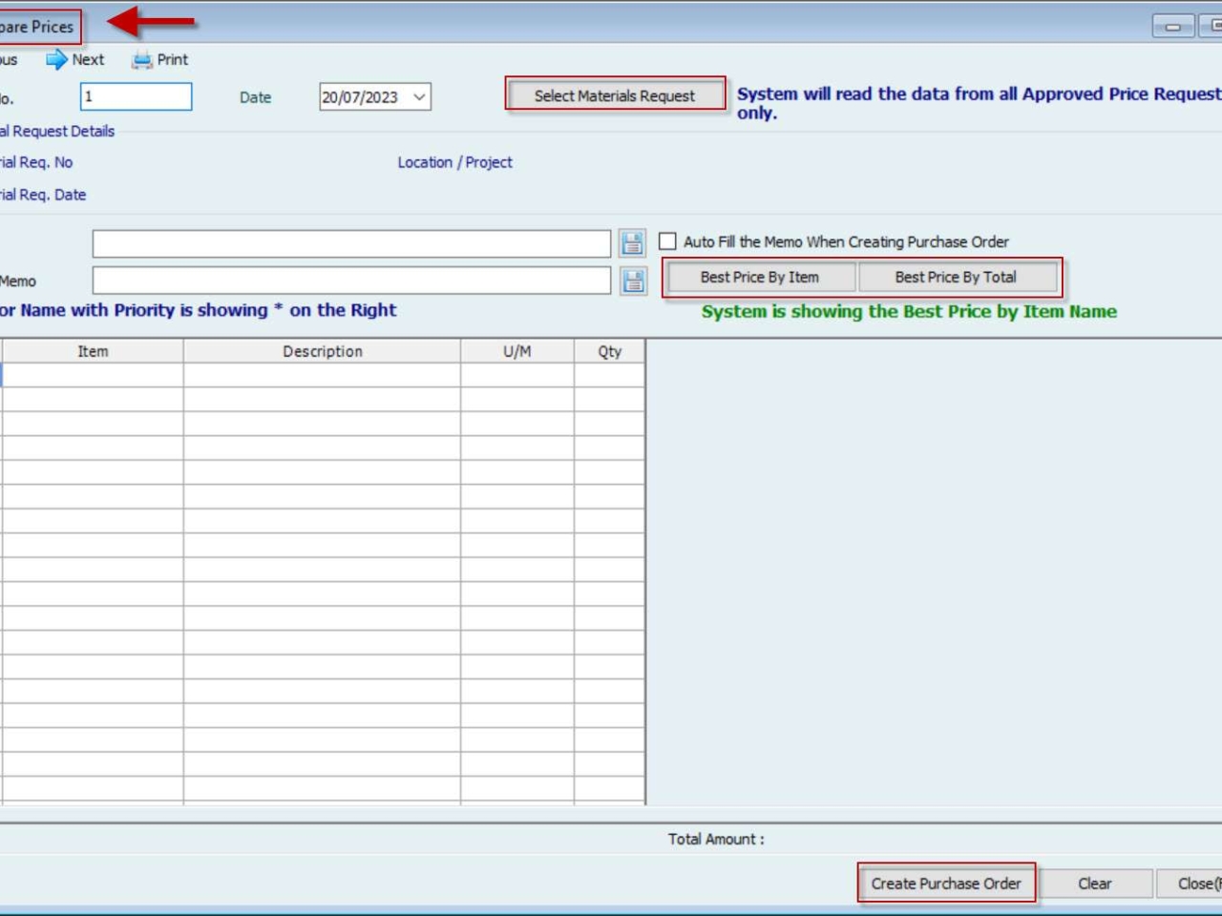Image resolution: width=1222 pixels, height=916 pixels.
Task: Open the Date dropdown calendar
Action: [x=419, y=97]
